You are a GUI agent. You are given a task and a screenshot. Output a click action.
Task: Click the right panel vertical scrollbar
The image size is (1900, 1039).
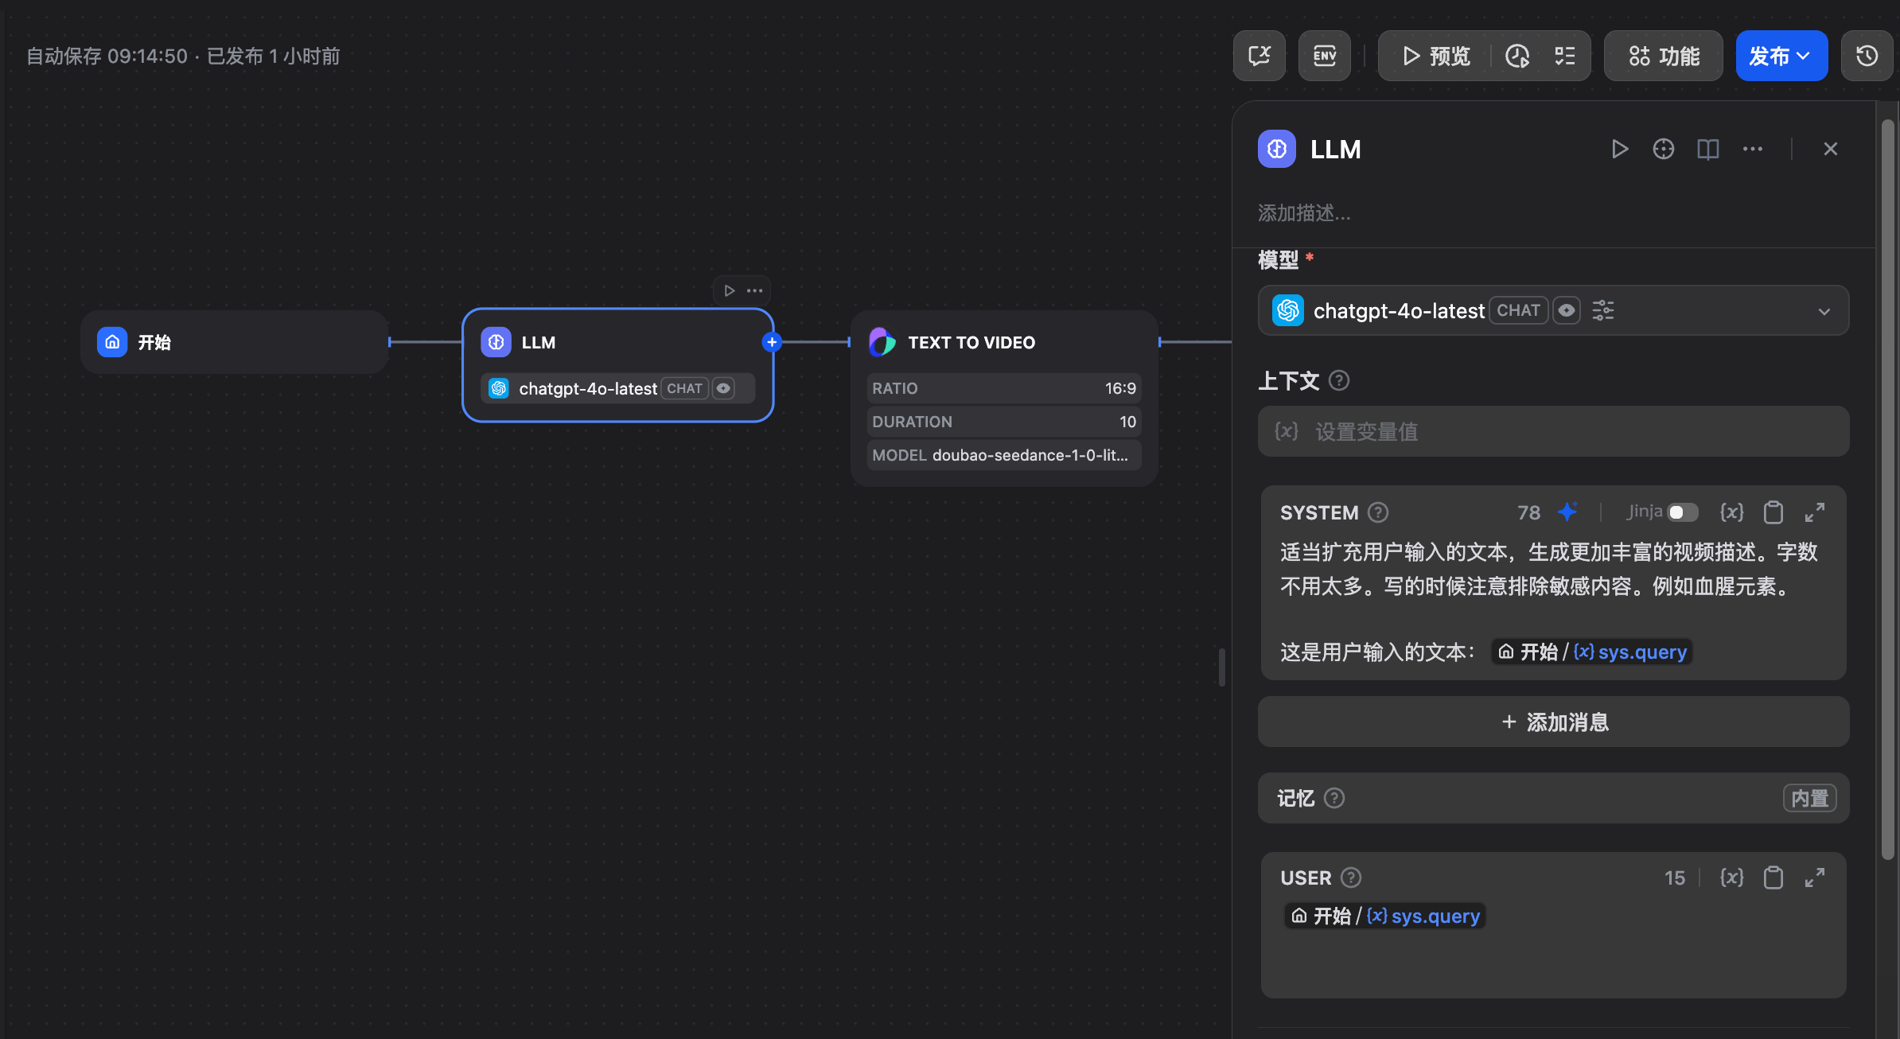pos(1887,489)
